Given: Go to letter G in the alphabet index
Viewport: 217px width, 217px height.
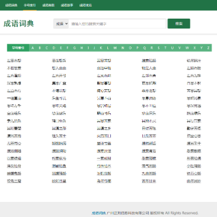Looking at the screenshot, I should coord(75,48).
